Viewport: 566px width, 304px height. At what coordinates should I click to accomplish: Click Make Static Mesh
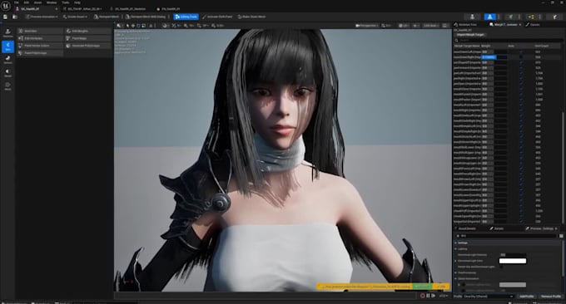tap(251, 17)
